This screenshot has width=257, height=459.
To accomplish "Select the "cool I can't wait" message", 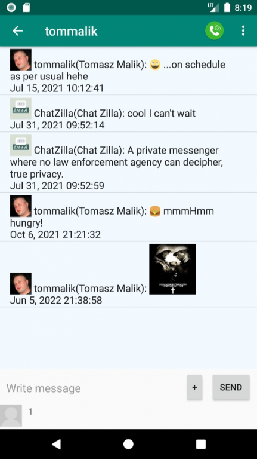I will [129, 114].
